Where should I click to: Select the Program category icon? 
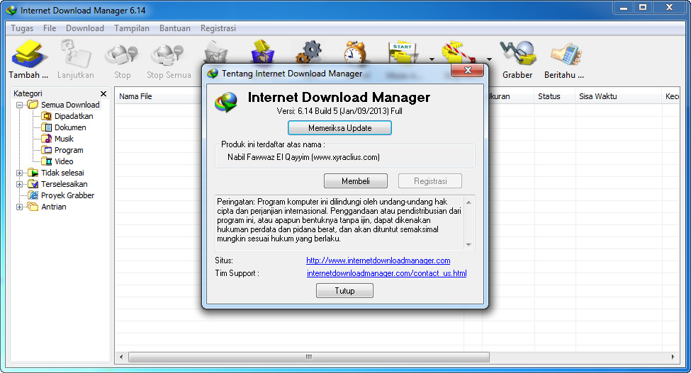(46, 150)
